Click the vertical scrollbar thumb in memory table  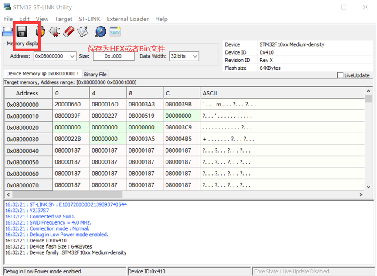click(x=368, y=99)
